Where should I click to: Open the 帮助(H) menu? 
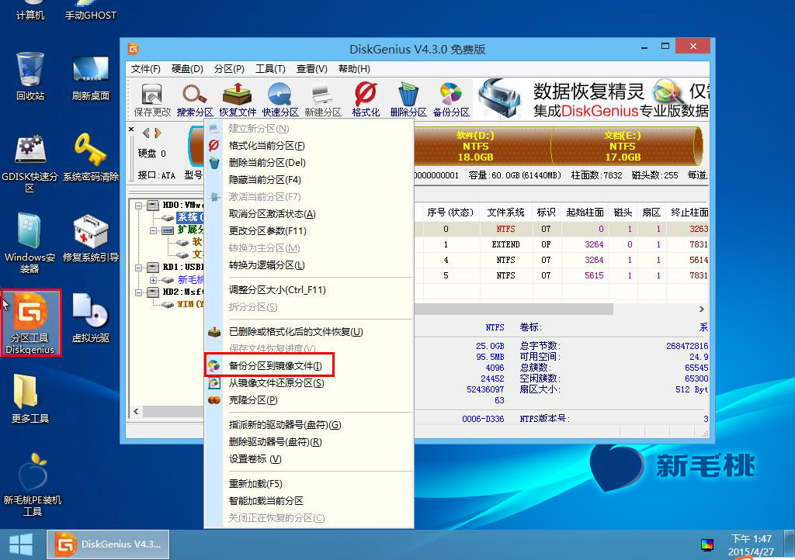pyautogui.click(x=354, y=69)
